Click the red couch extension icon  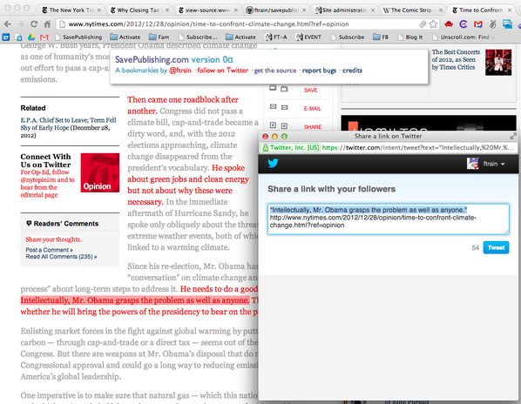pos(449,24)
